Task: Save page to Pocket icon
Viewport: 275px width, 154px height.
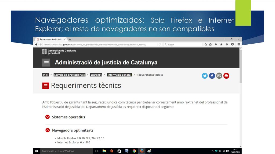Action: (232, 45)
